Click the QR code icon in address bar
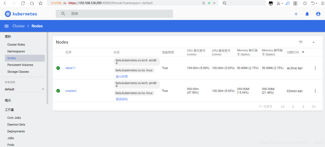Viewport: 325px width, 147px height. pos(204,3)
